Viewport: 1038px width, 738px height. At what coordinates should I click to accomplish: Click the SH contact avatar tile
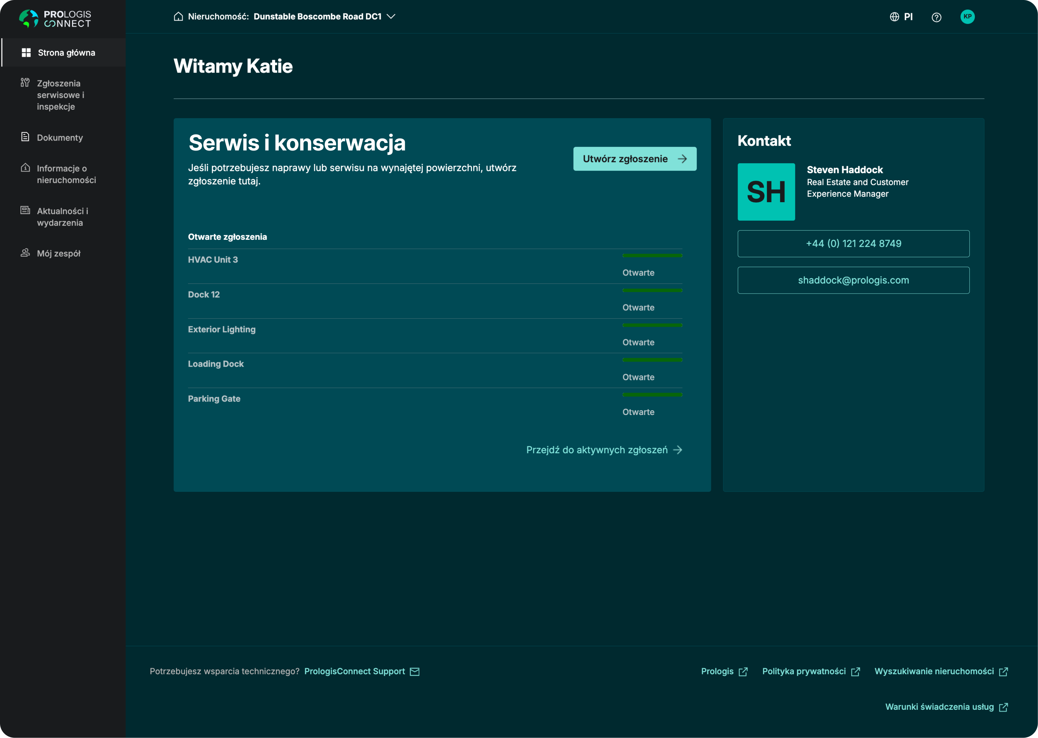coord(766,192)
